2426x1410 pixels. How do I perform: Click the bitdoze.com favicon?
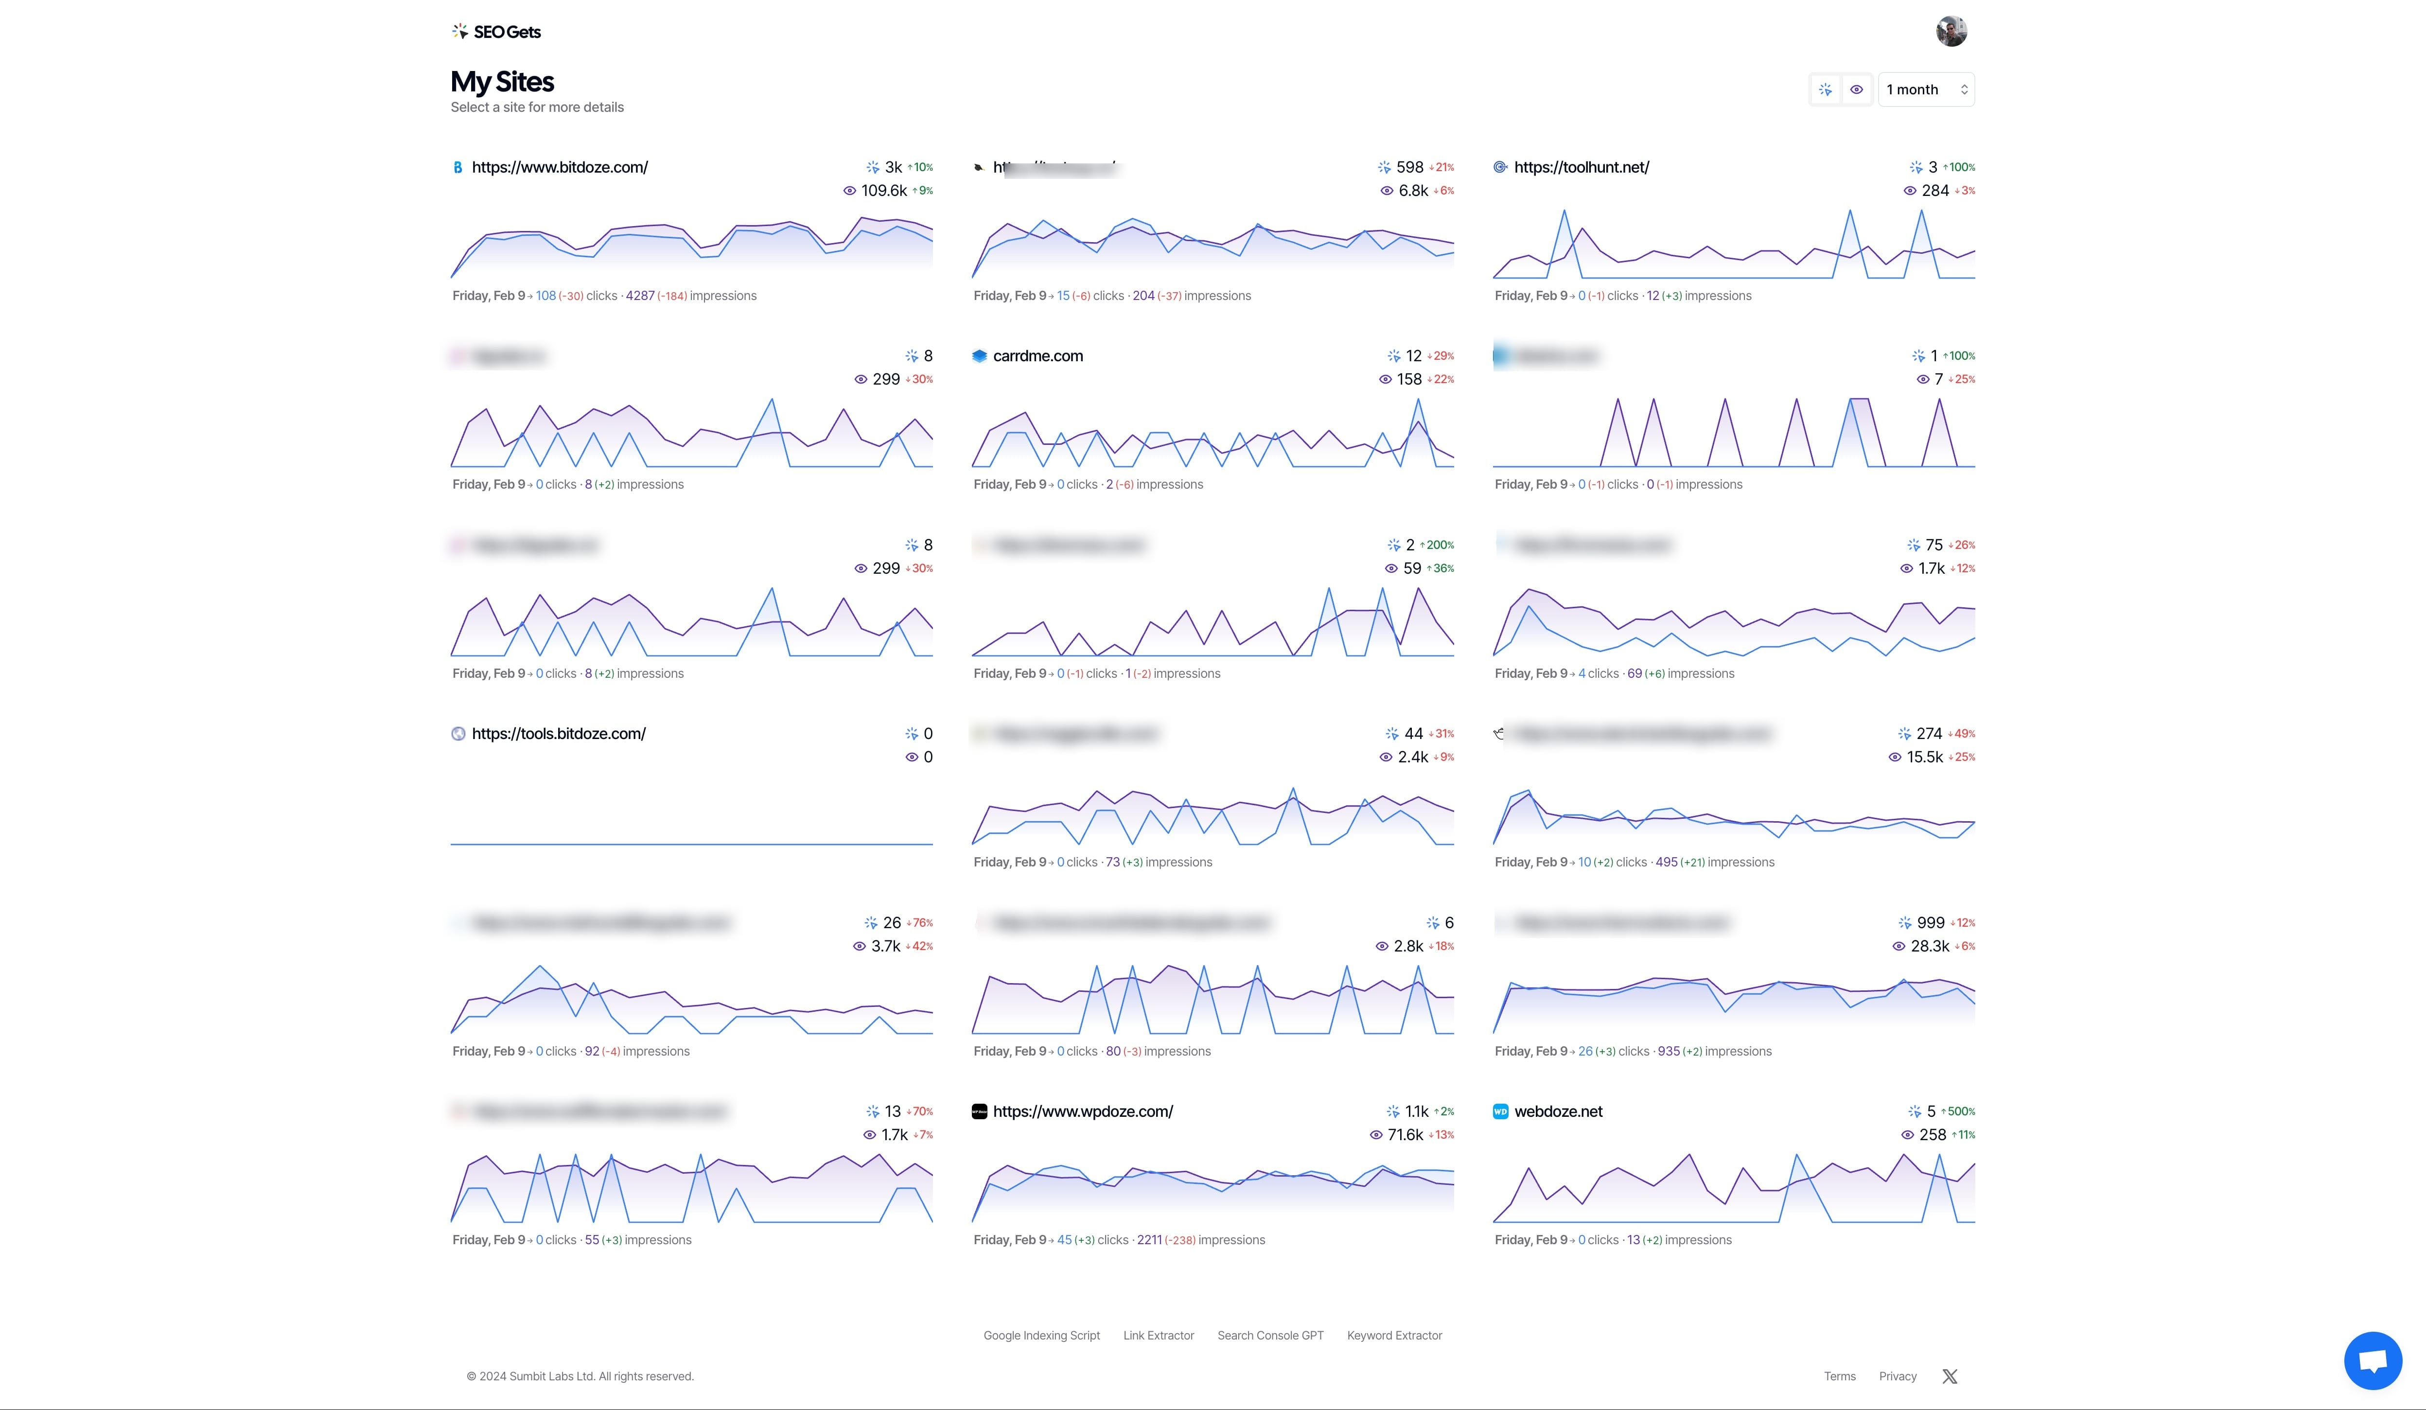(457, 166)
